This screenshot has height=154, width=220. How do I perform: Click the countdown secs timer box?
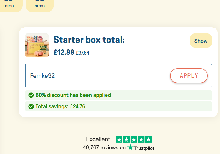pos(40,5)
